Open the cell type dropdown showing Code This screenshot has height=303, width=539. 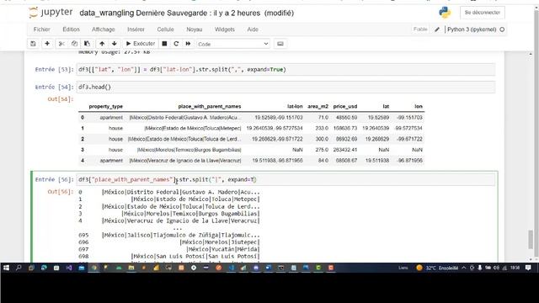click(232, 44)
